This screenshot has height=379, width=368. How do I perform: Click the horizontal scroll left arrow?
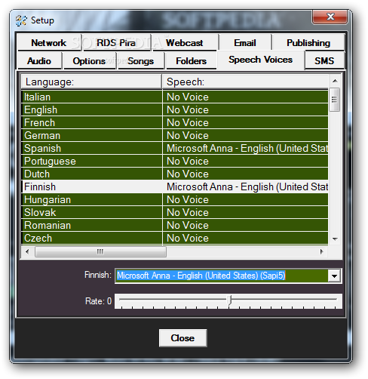[27, 251]
